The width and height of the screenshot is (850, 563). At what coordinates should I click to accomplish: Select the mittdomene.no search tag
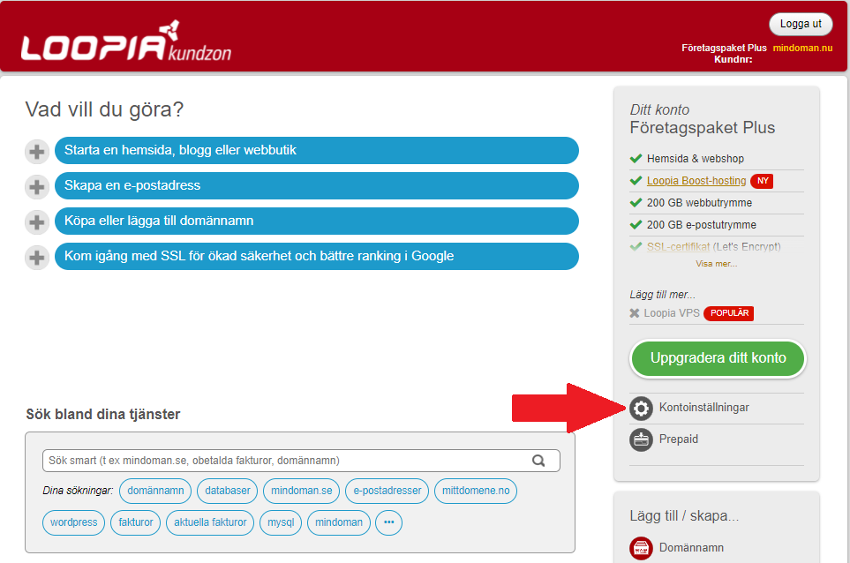pos(476,491)
